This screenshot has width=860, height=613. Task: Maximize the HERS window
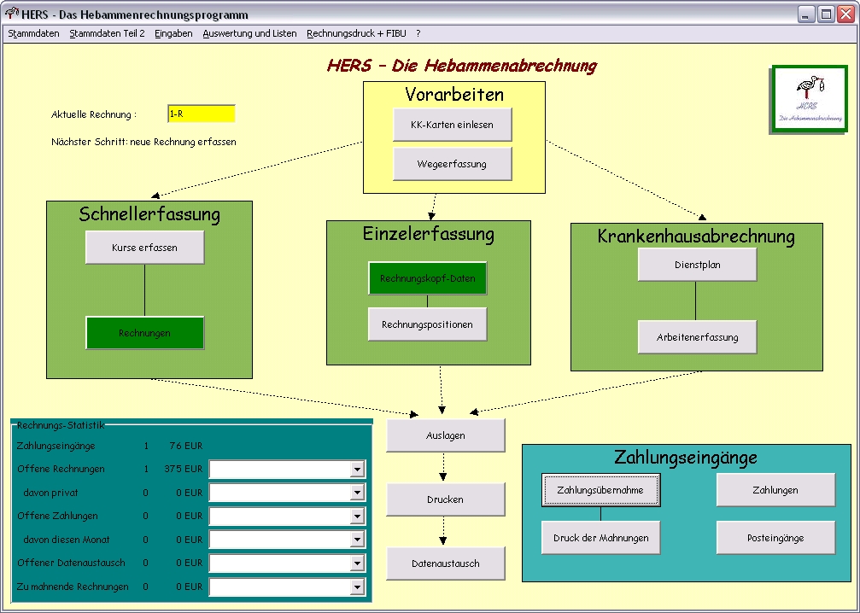[826, 15]
